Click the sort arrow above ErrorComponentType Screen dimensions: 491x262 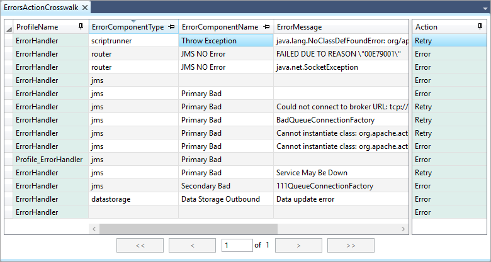point(133,21)
